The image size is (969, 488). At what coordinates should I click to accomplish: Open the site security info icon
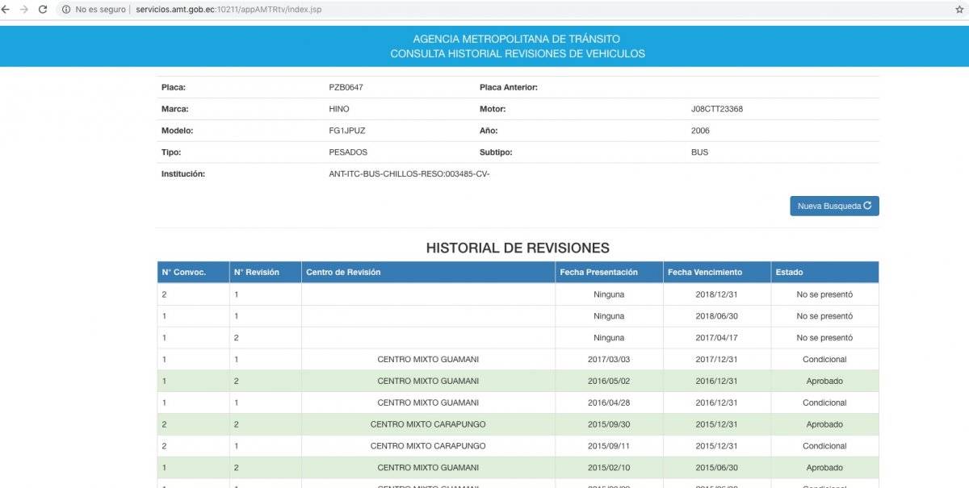coord(65,10)
